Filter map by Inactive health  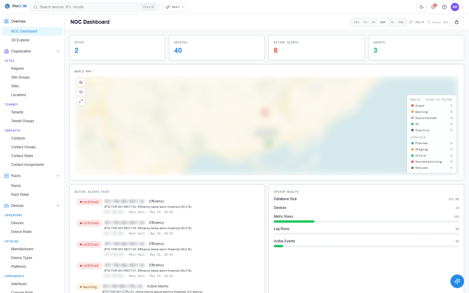(x=432, y=130)
